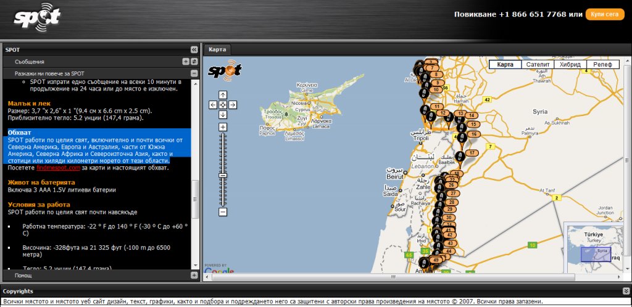Screen dimensions: 632x307
Task: Click waypoint label 14 on the map
Action: point(472,115)
